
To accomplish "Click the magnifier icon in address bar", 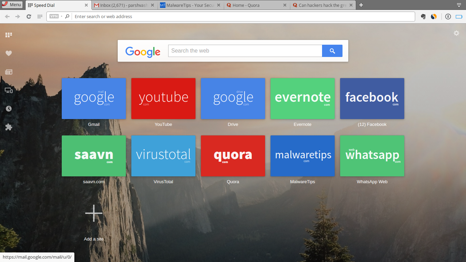I will click(x=67, y=16).
